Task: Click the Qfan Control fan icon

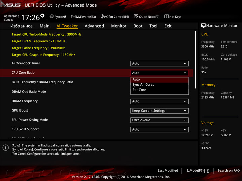Action: (103, 16)
